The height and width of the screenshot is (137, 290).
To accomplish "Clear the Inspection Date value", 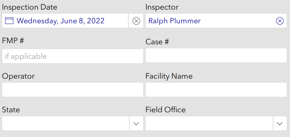I will click(136, 21).
